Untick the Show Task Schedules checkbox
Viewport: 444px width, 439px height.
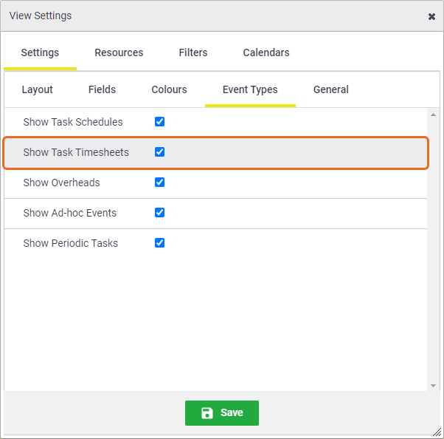click(x=159, y=121)
